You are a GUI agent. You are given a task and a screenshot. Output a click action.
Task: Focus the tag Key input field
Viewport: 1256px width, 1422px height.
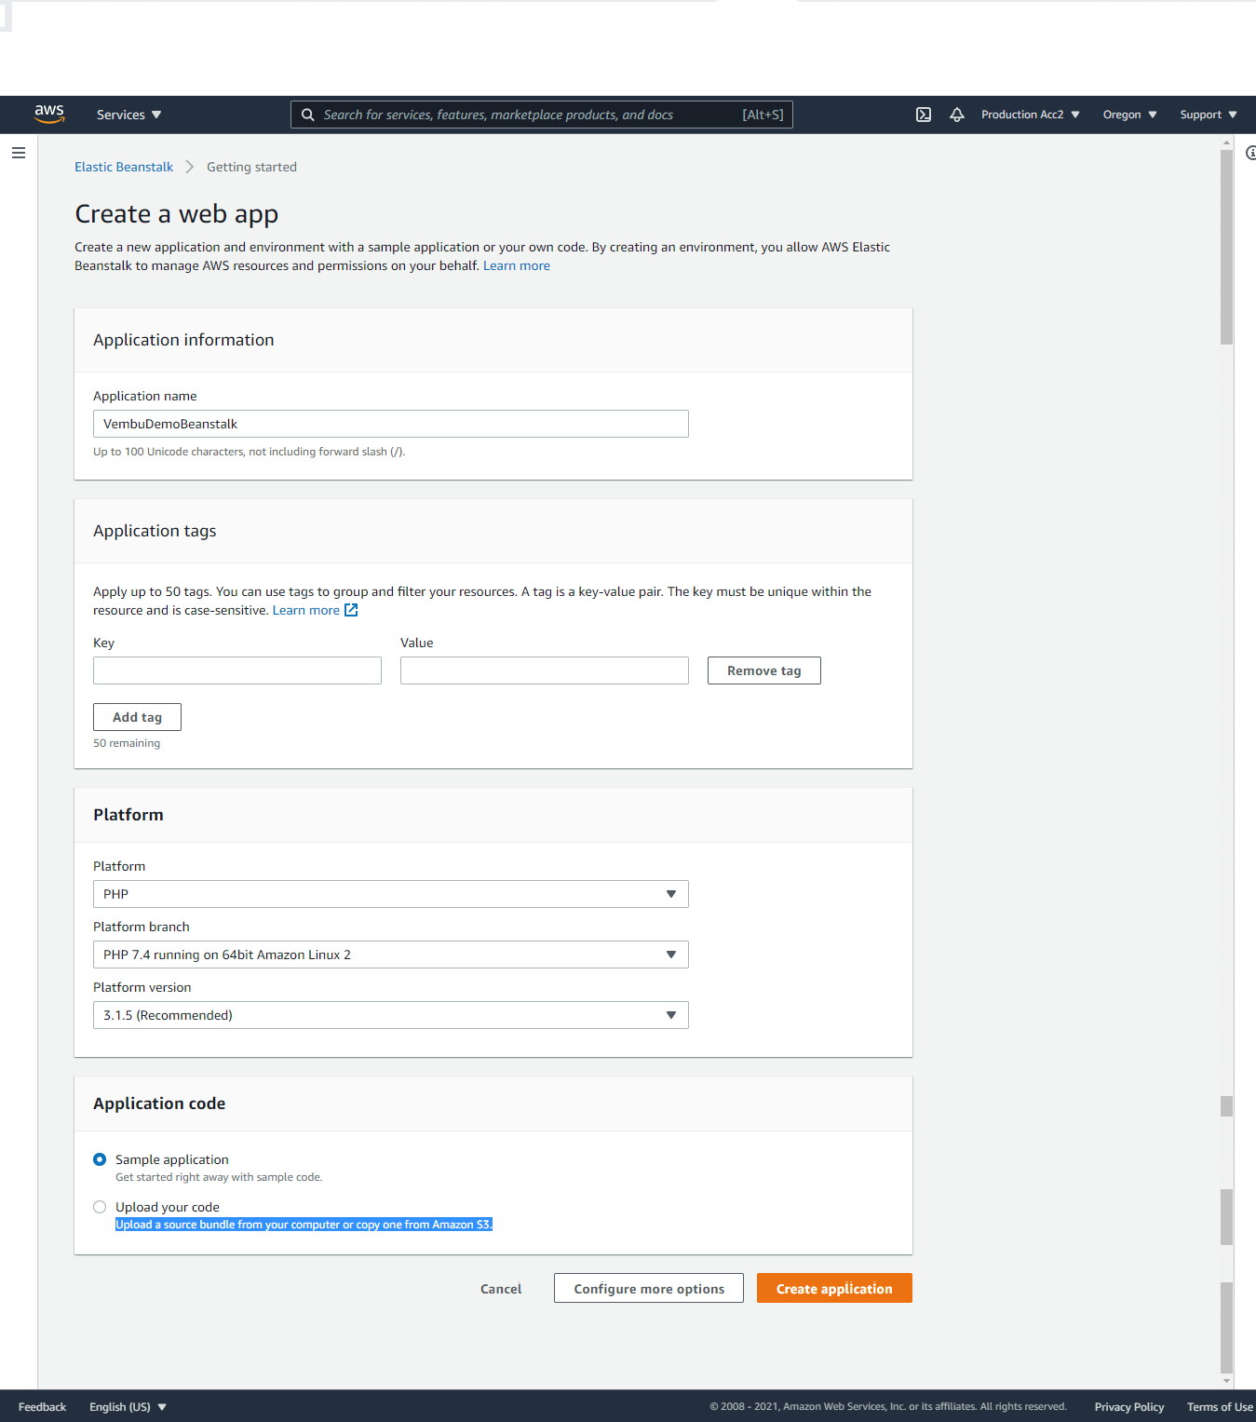click(237, 670)
